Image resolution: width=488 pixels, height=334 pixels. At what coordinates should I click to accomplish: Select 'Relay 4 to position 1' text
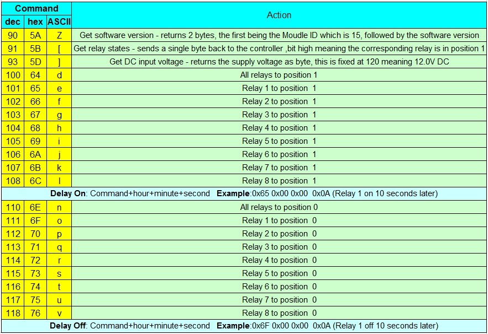279,128
